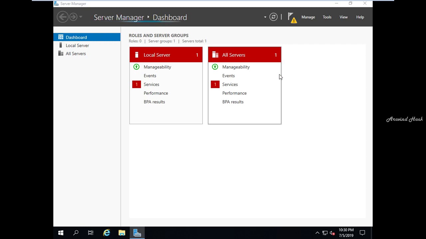The width and height of the screenshot is (426, 239).
Task: Click the All Servers sidebar icon
Action: pyautogui.click(x=61, y=53)
